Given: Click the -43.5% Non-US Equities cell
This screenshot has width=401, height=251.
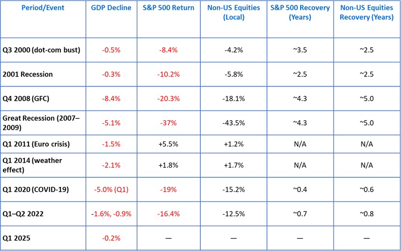Looking at the screenshot, I should tap(234, 122).
